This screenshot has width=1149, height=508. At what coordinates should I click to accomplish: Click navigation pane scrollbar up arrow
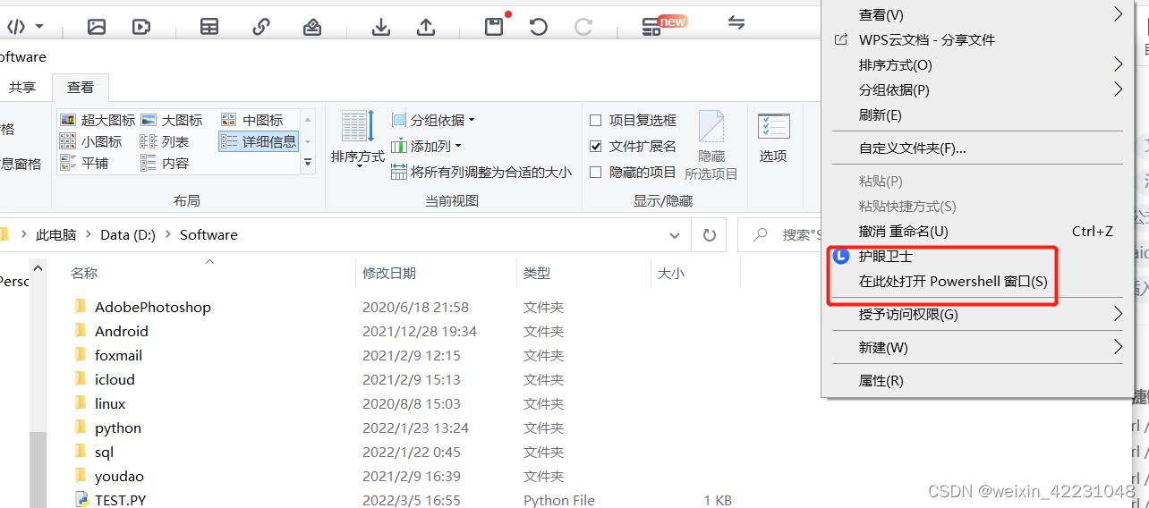38,267
